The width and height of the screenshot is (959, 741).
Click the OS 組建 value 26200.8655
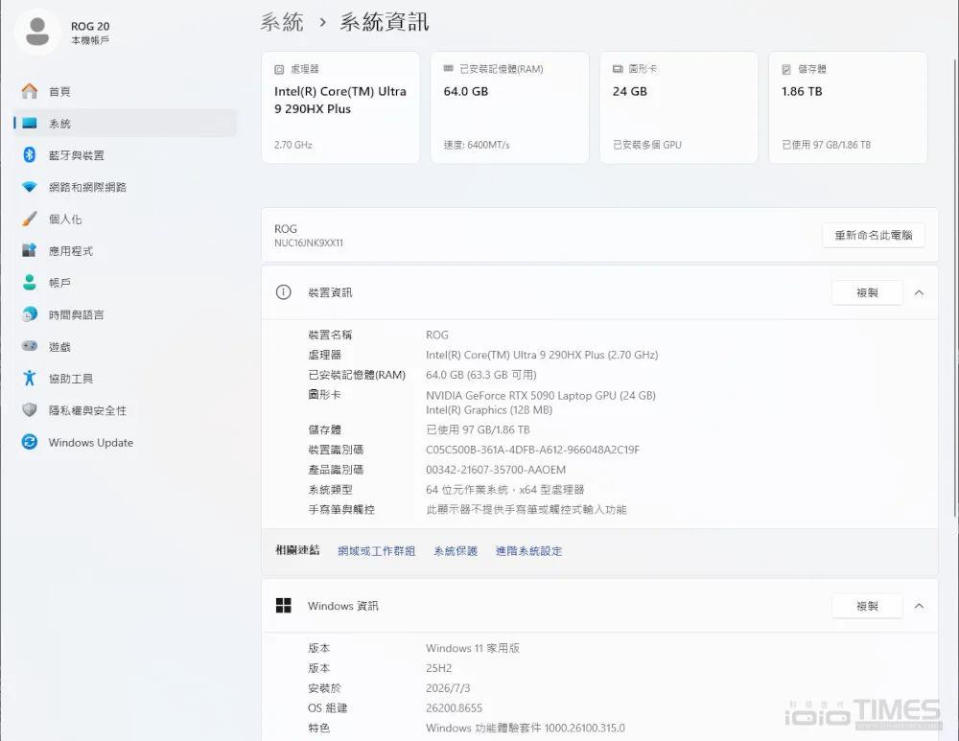[454, 708]
